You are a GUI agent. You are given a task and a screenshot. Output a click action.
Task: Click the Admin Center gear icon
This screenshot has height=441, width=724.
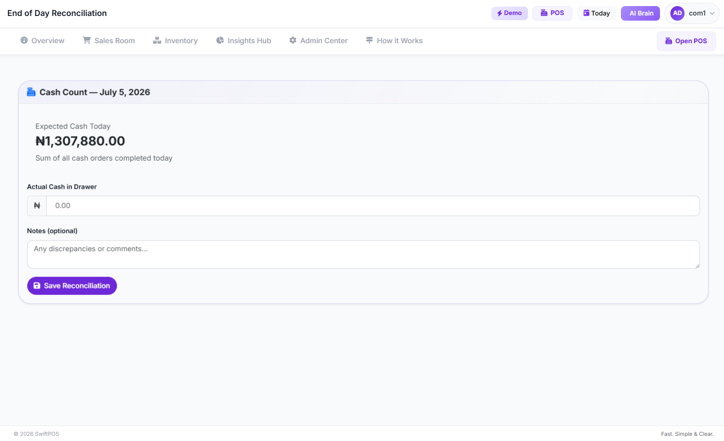point(293,40)
